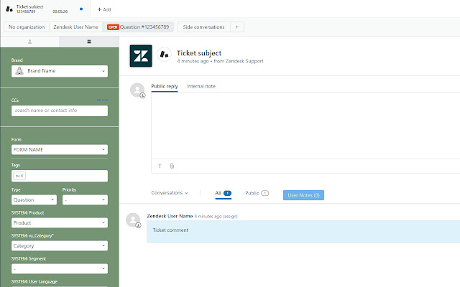The width and height of the screenshot is (460, 287).
Task: Click the cc me link
Action: click(102, 100)
